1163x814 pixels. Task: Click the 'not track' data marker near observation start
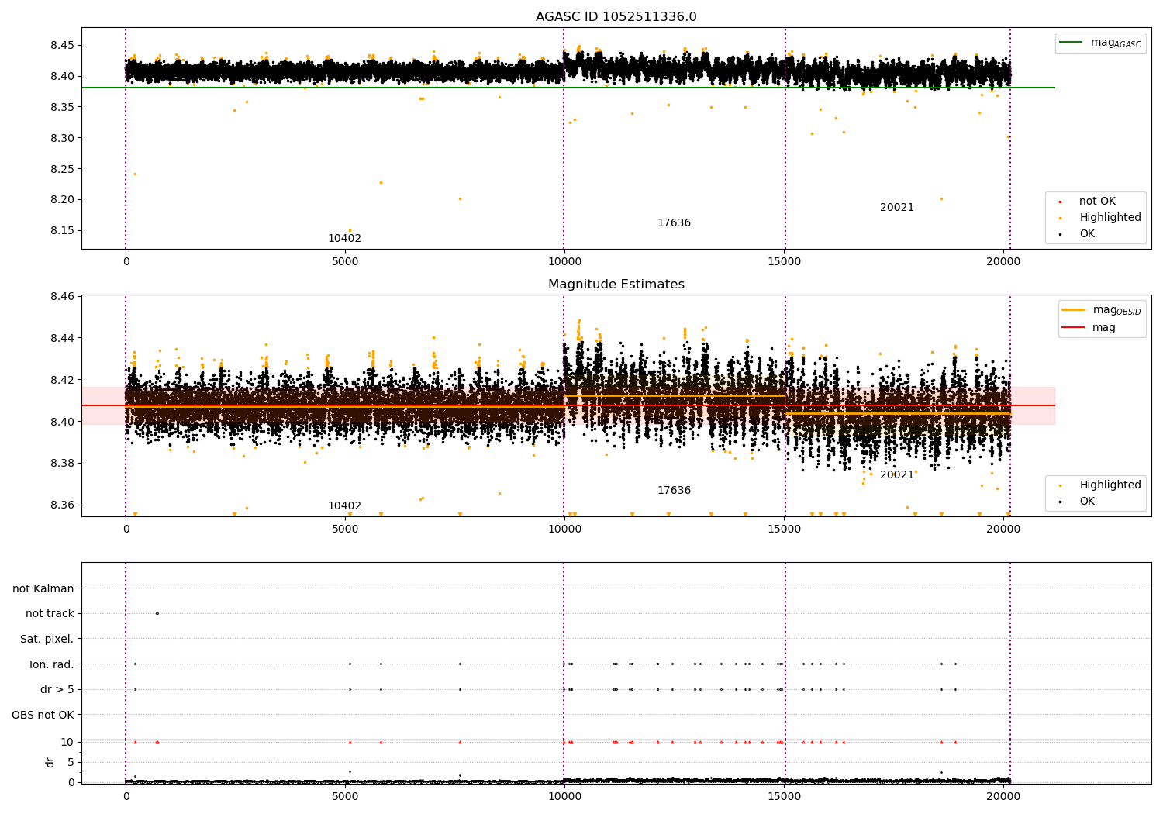(x=157, y=614)
